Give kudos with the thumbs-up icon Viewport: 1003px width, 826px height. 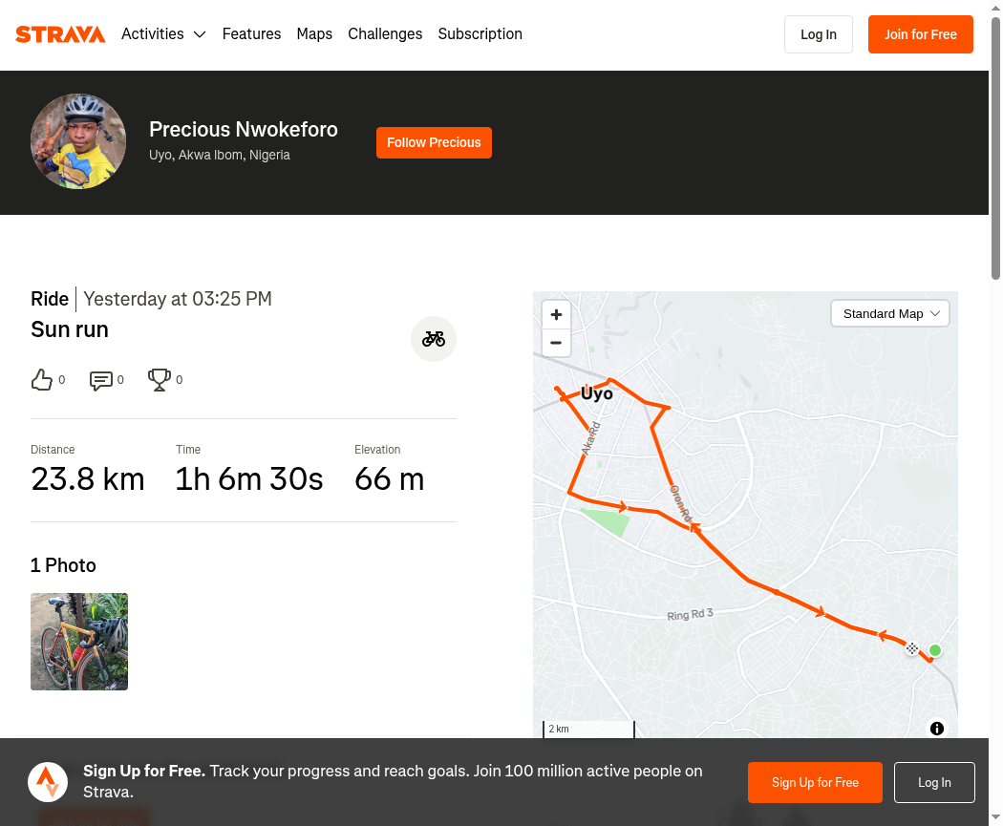(x=41, y=380)
